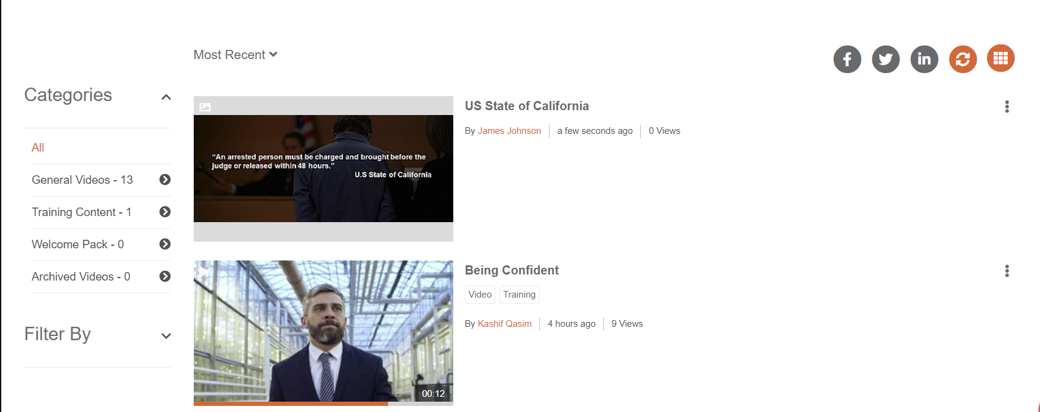
Task: Click the Training tag on Being Confident
Action: click(519, 295)
